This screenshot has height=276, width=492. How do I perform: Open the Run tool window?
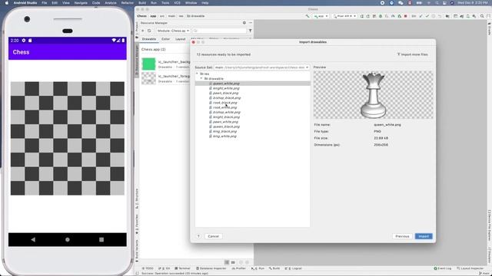click(258, 268)
